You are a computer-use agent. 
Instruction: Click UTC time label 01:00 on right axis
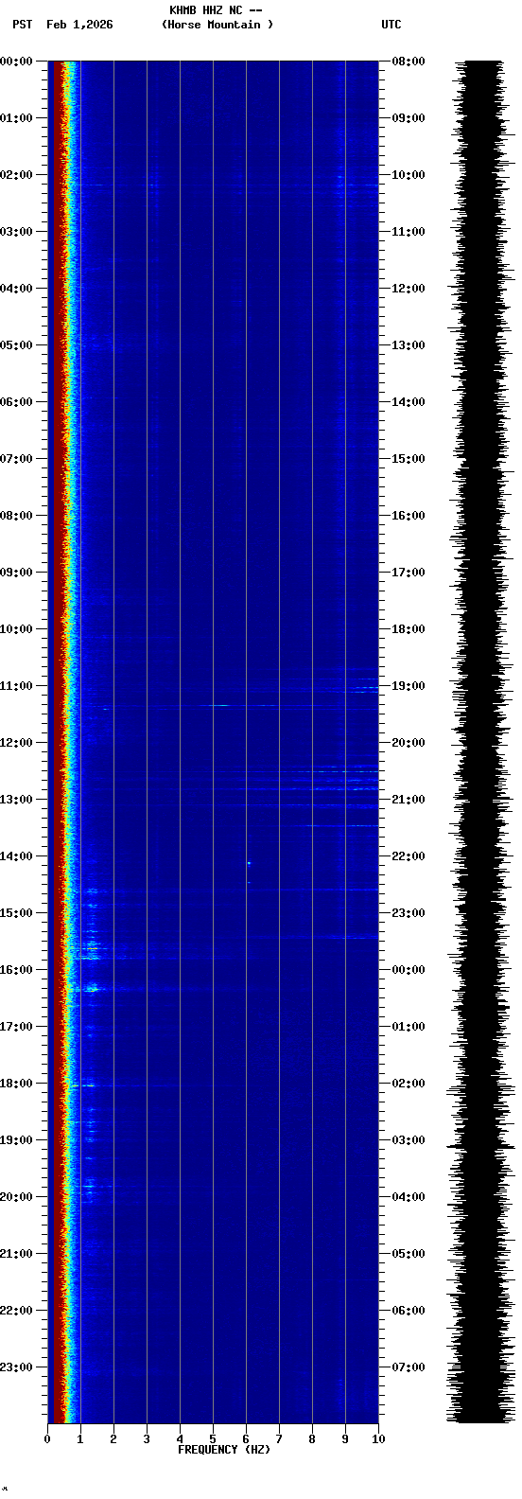[x=409, y=1027]
